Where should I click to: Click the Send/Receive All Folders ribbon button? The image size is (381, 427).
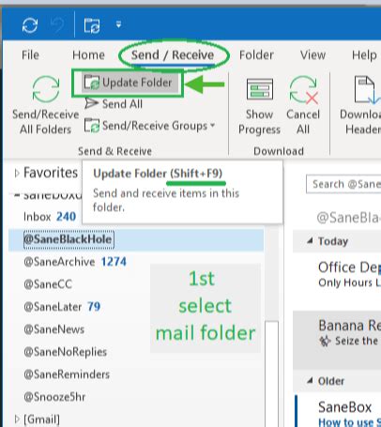[x=46, y=105]
